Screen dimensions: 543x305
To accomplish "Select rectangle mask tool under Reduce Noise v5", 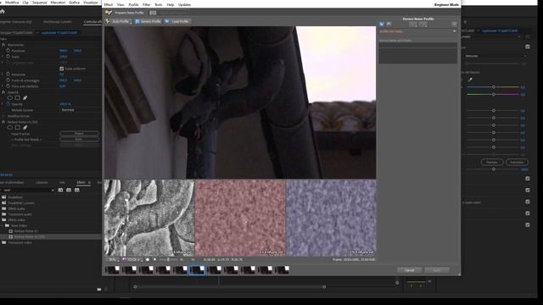I will pos(17,128).
